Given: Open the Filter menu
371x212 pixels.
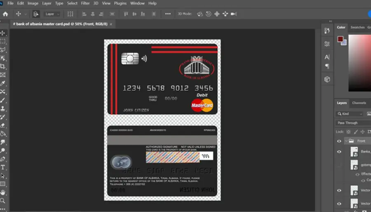Looking at the screenshot, I should coord(85,3).
